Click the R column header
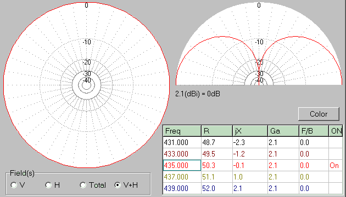346x197 pixels. coord(217,131)
